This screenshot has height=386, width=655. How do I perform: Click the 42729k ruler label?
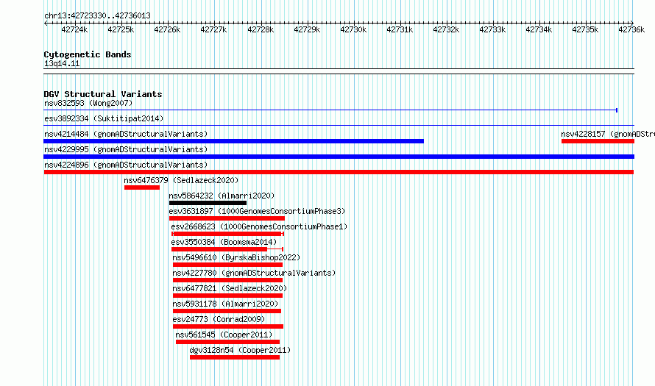pyautogui.click(x=307, y=29)
